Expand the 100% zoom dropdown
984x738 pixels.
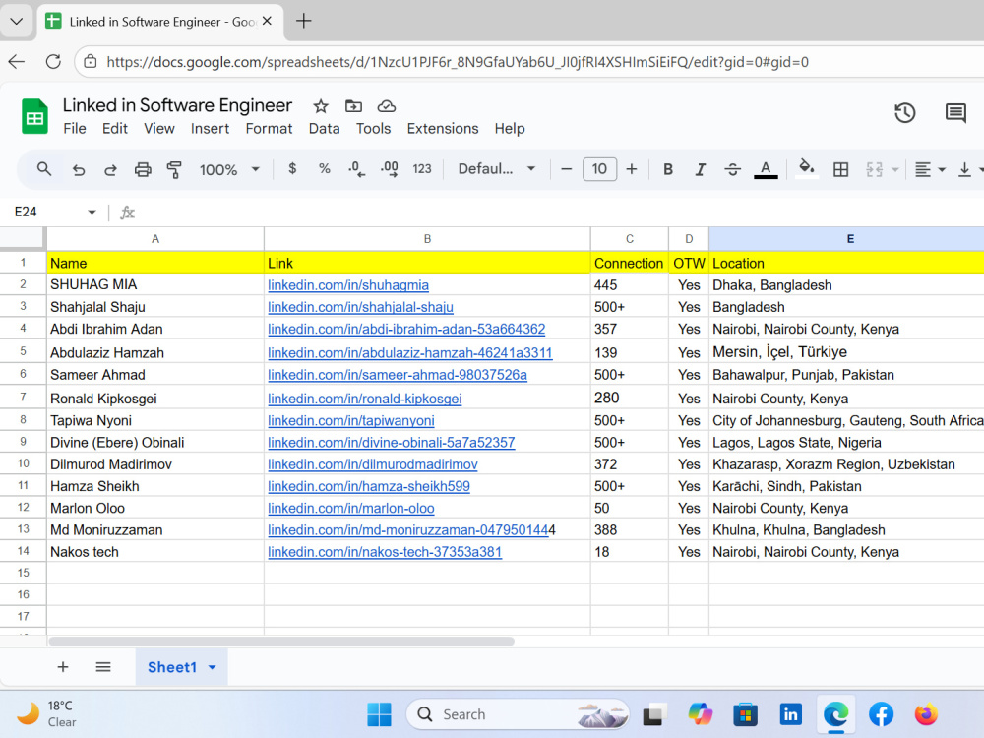click(229, 169)
